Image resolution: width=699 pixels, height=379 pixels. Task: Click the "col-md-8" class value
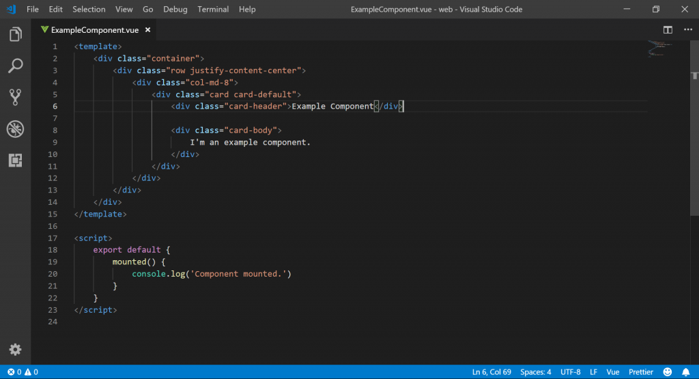[209, 83]
